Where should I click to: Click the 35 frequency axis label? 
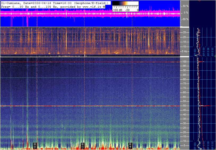point(184,119)
